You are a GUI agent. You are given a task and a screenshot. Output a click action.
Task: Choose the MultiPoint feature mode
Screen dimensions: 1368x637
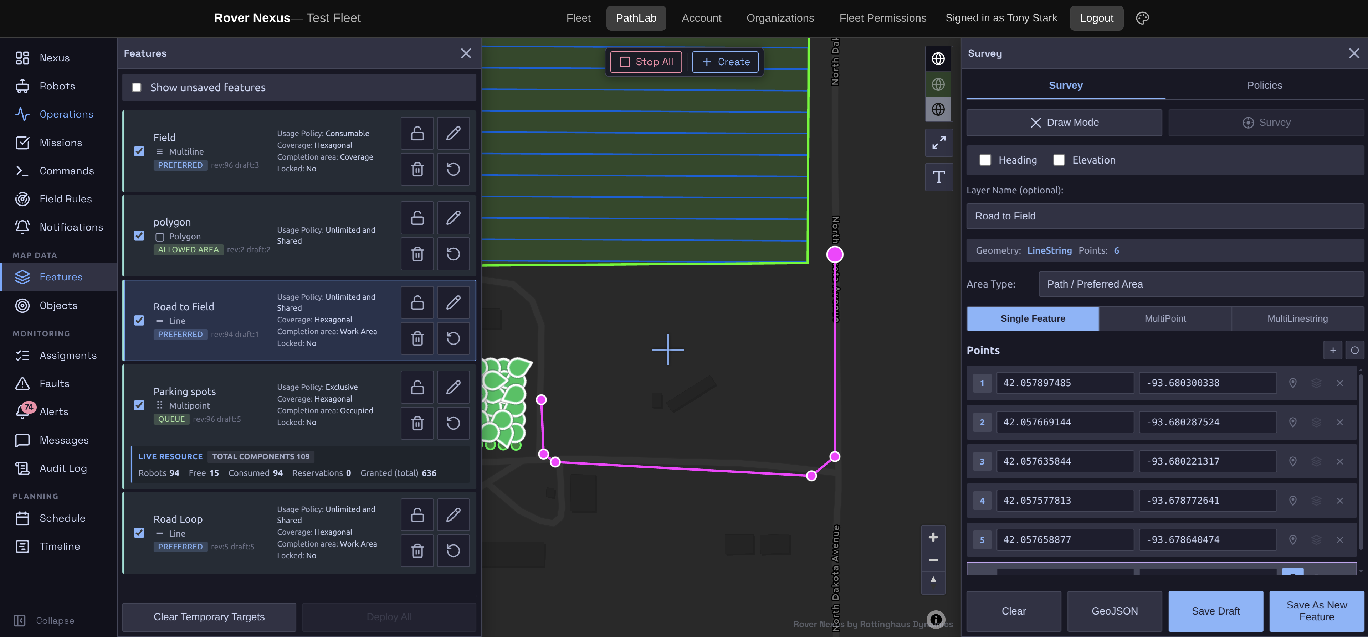tap(1165, 318)
